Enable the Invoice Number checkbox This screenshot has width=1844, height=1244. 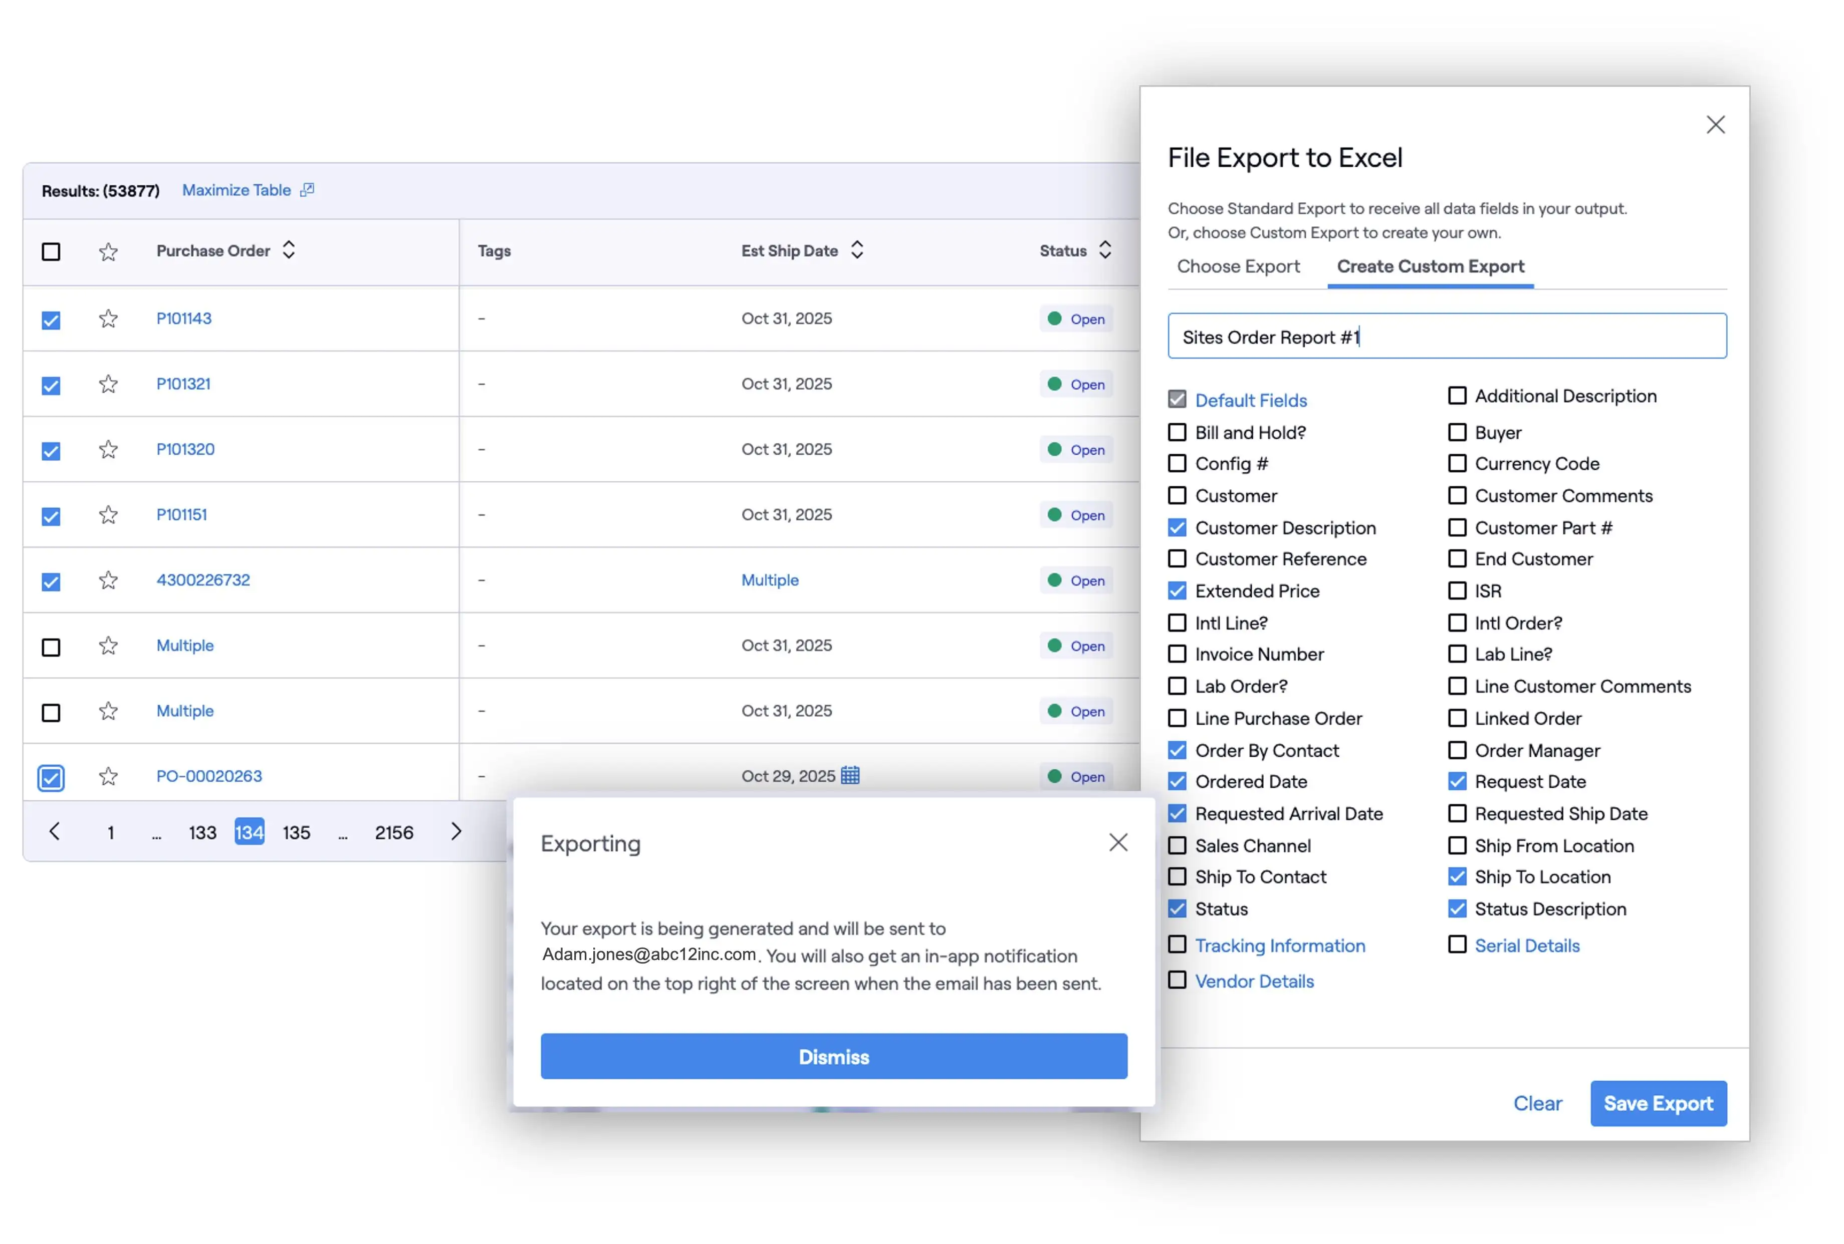1178,654
